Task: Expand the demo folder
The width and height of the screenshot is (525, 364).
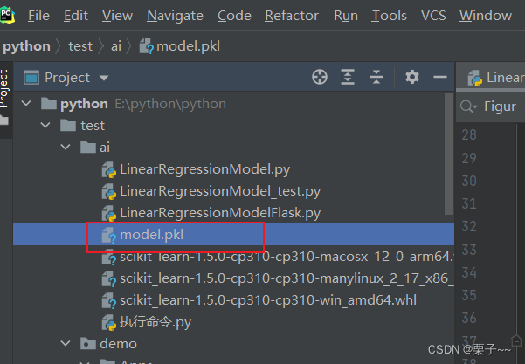Action: click(x=66, y=344)
